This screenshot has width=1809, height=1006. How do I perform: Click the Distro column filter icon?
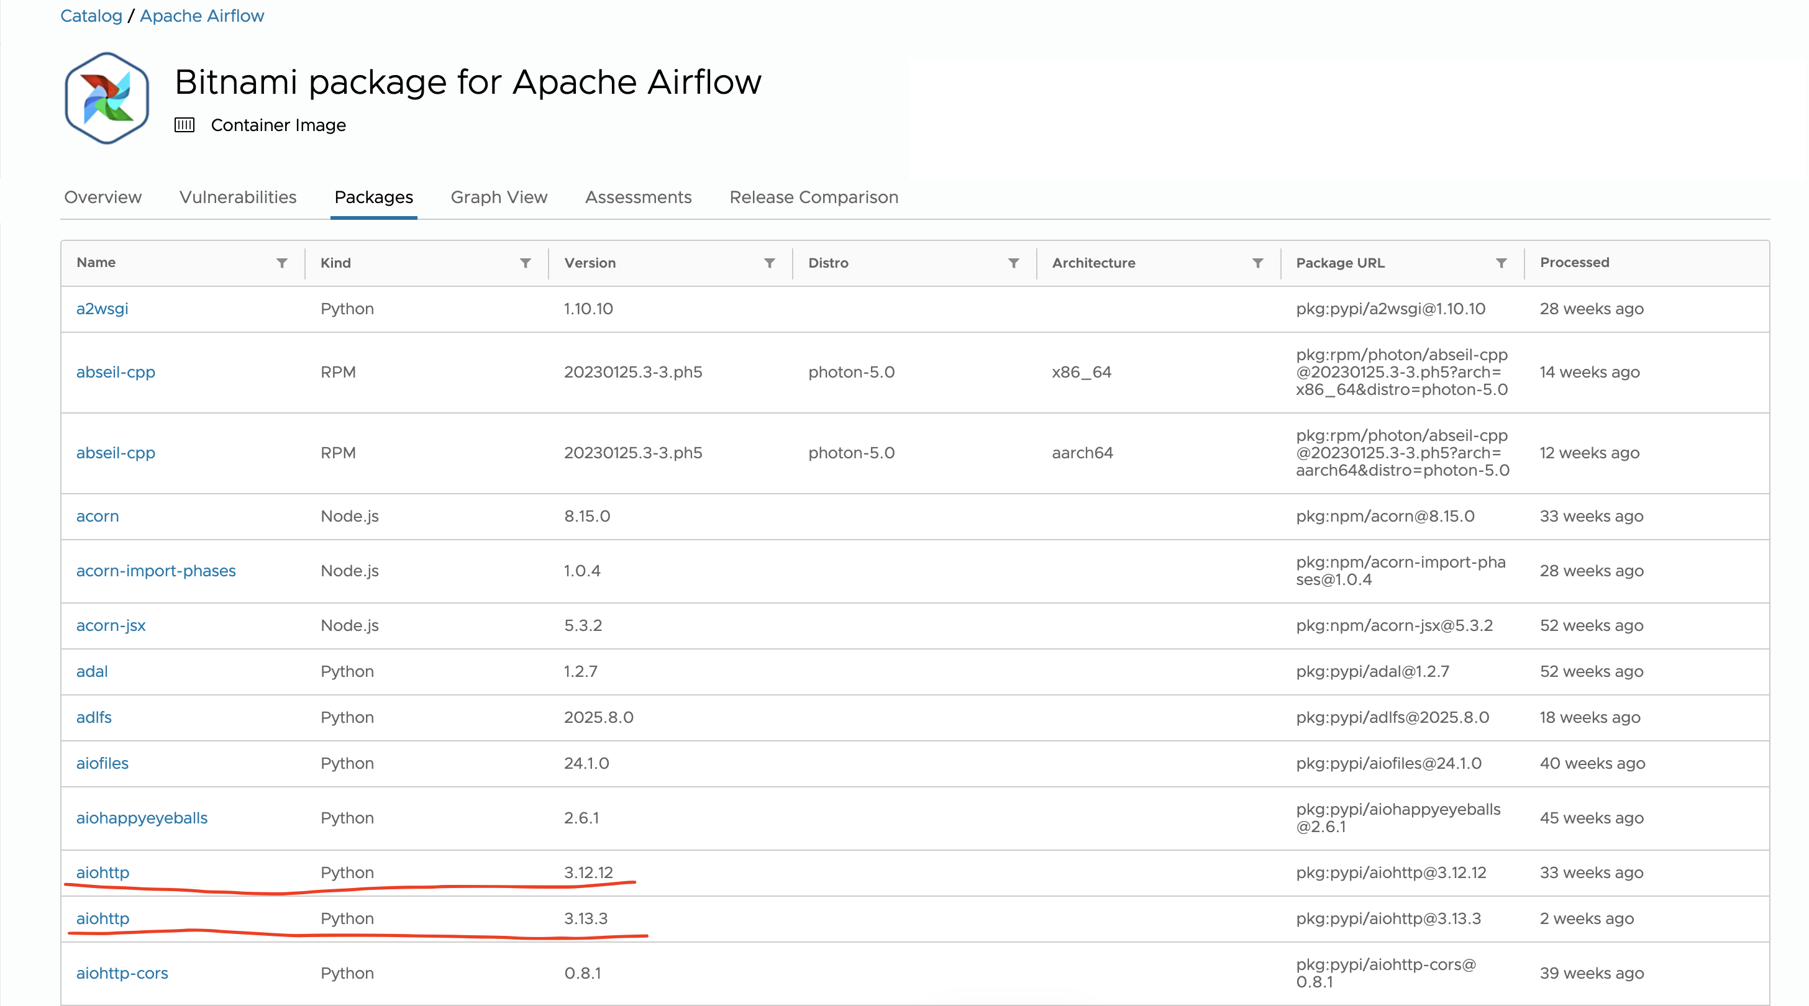pyautogui.click(x=1013, y=263)
